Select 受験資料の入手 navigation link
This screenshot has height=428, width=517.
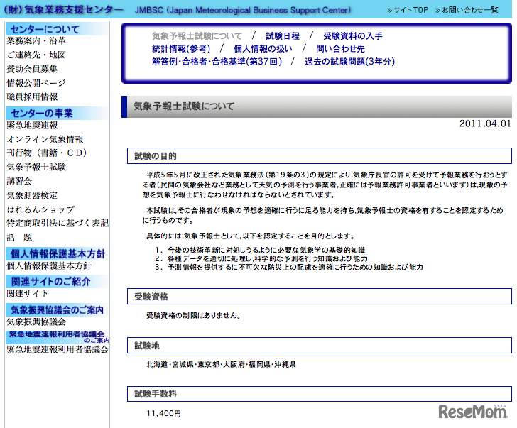(x=352, y=36)
